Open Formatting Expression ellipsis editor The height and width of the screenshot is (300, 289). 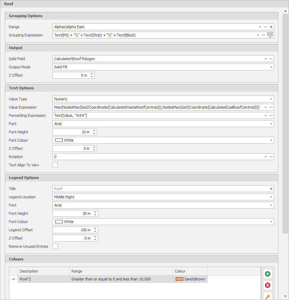pos(271,115)
